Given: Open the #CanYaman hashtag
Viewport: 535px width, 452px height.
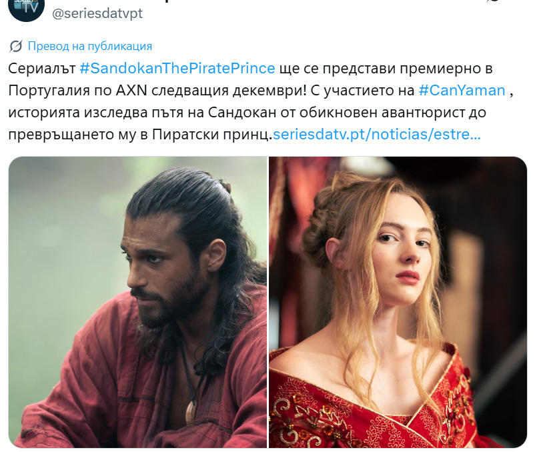Looking at the screenshot, I should point(462,90).
